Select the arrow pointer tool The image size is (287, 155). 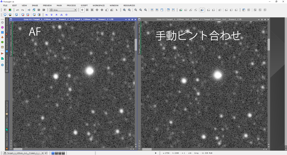pos(117,10)
